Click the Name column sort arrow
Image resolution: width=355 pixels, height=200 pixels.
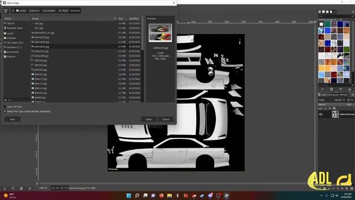(x=115, y=18)
